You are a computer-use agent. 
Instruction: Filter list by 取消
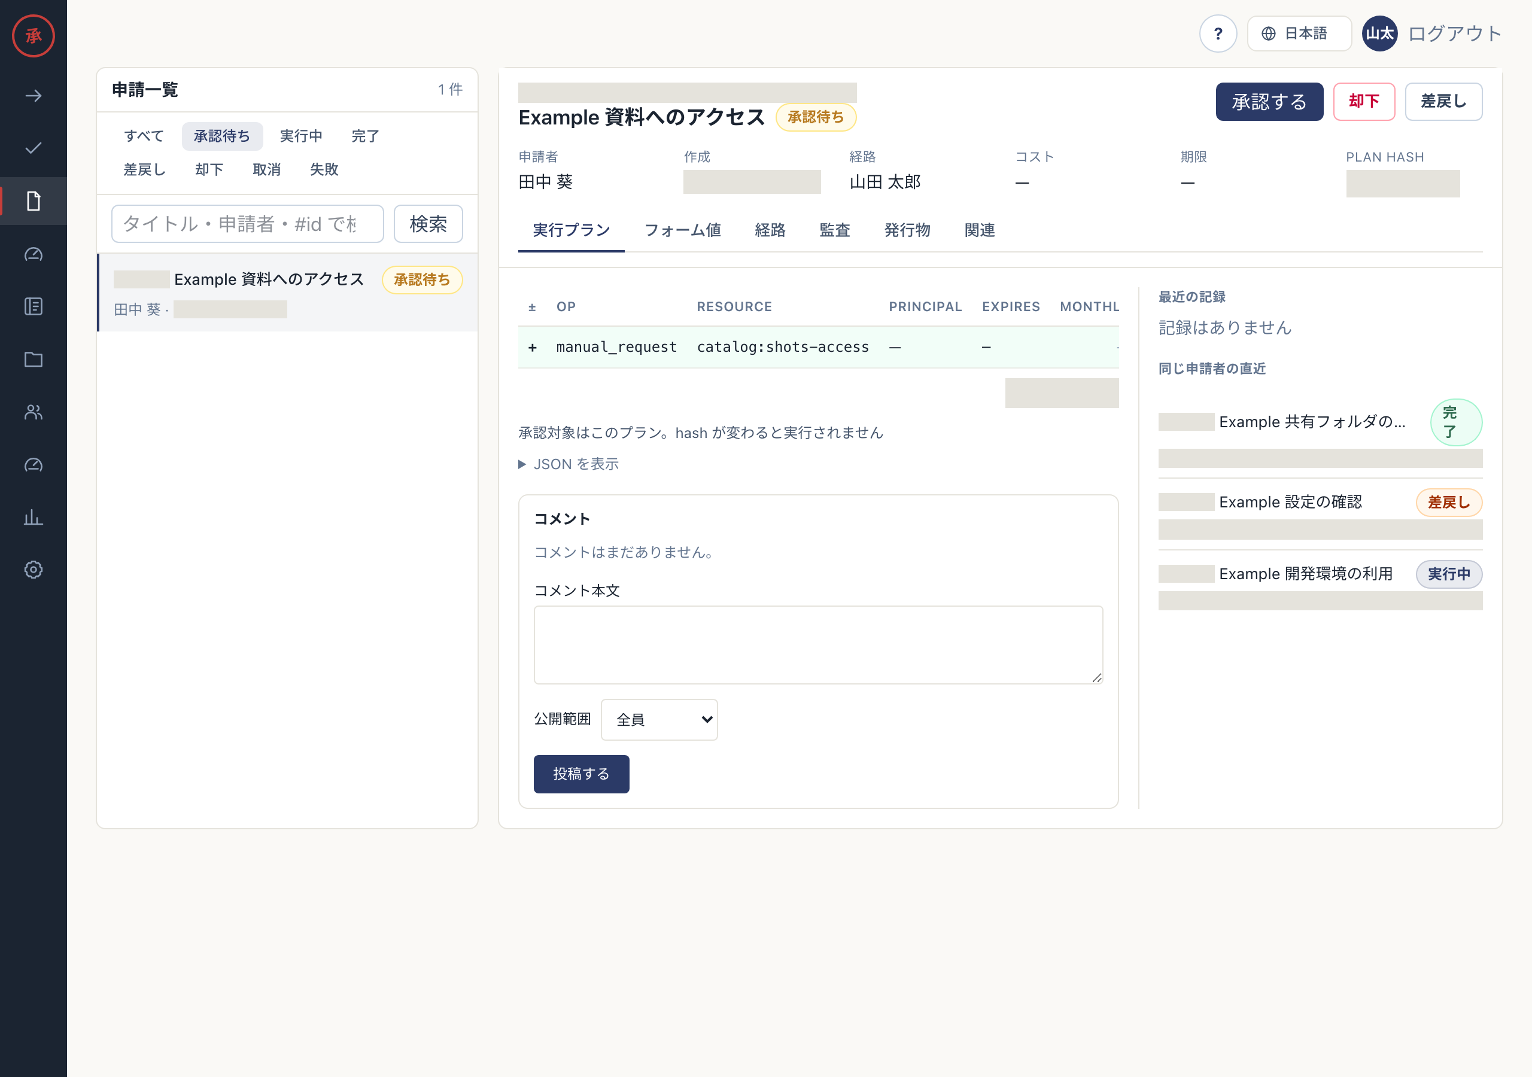266,169
